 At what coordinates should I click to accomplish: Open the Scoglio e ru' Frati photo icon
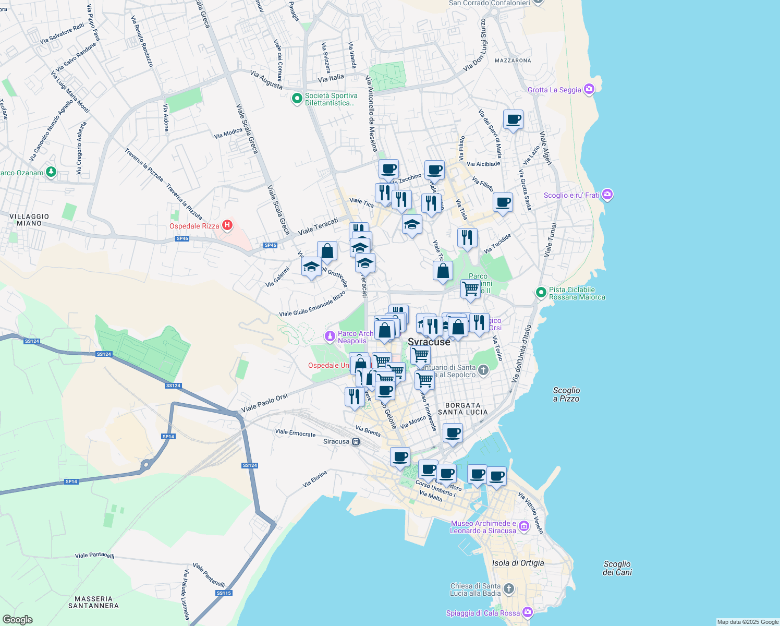(x=607, y=195)
